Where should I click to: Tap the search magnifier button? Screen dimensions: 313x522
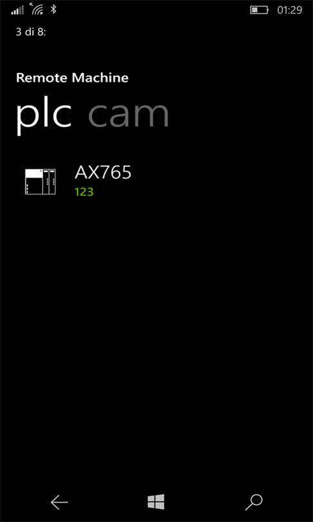tap(254, 503)
